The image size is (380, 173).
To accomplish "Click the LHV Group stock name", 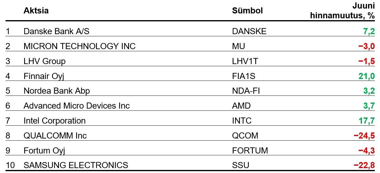I will (45, 61).
